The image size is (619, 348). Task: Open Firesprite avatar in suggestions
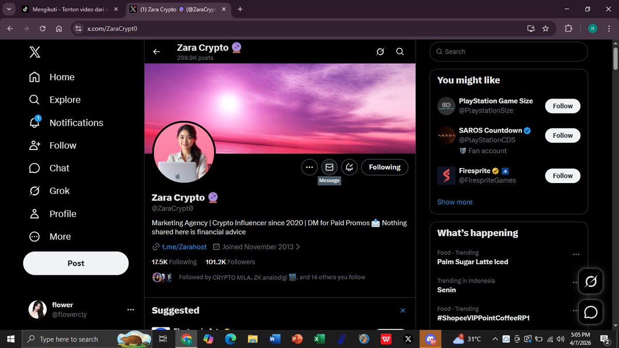446,175
